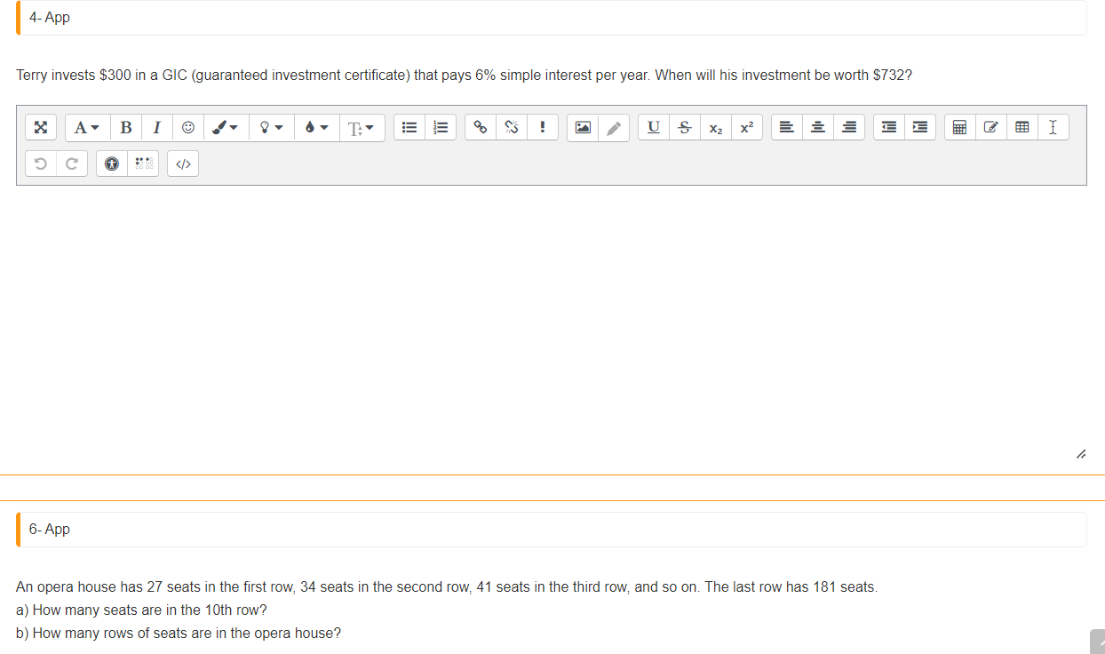The width and height of the screenshot is (1105, 654).
Task: Align text to the left
Action: point(786,128)
